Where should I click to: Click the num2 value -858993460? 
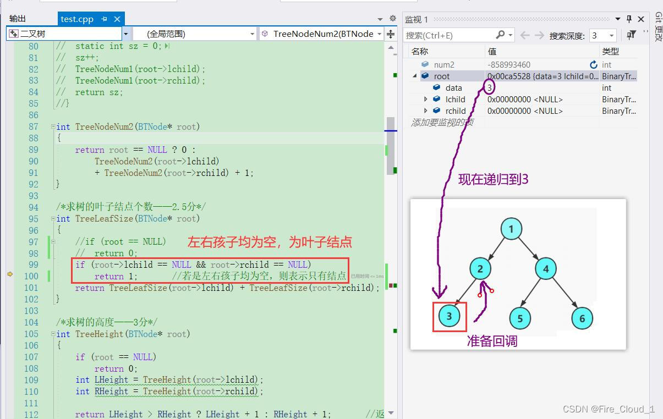[x=509, y=65]
